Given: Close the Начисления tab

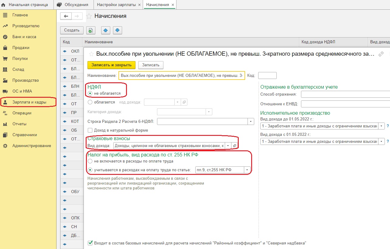Looking at the screenshot, I should tap(173, 5).
